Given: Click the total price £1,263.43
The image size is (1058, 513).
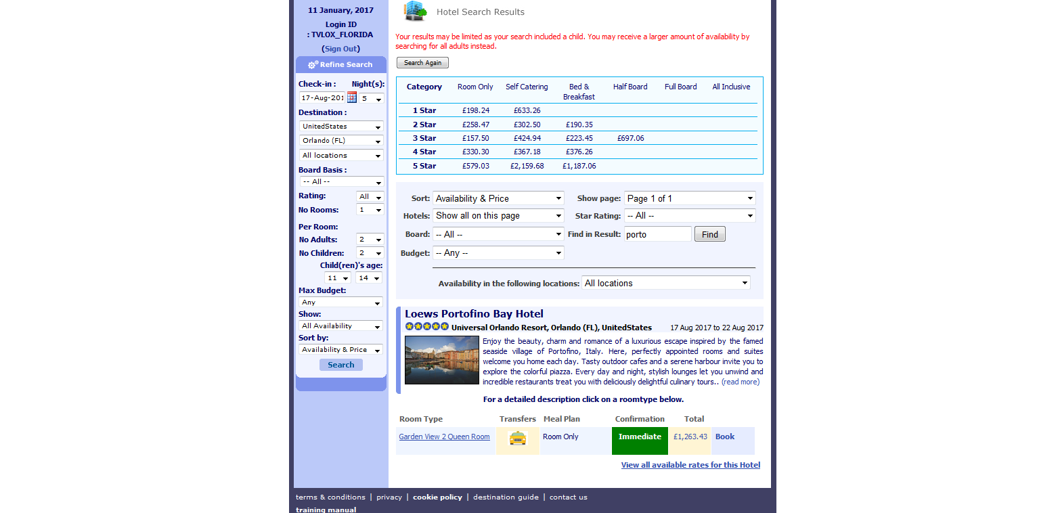Looking at the screenshot, I should pyautogui.click(x=690, y=437).
